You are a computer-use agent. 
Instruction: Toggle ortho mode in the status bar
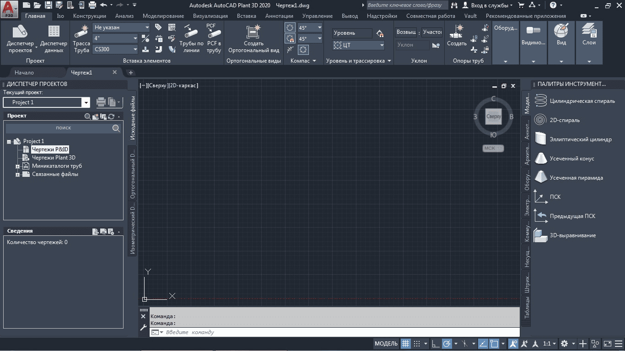[436, 344]
